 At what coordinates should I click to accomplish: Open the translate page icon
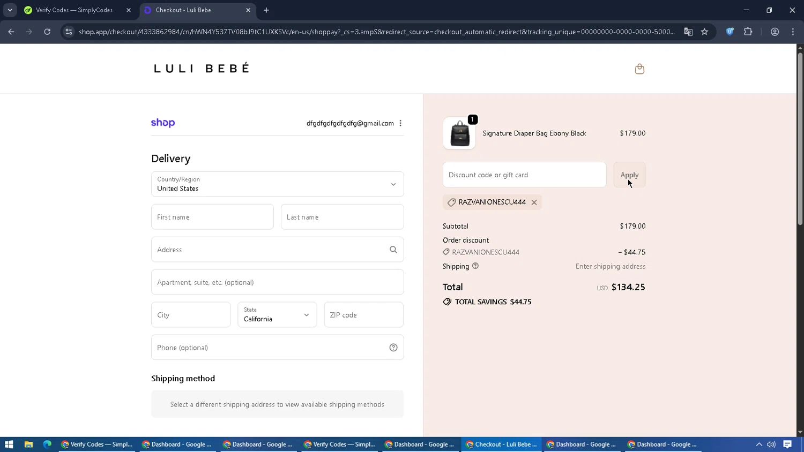coord(688,32)
